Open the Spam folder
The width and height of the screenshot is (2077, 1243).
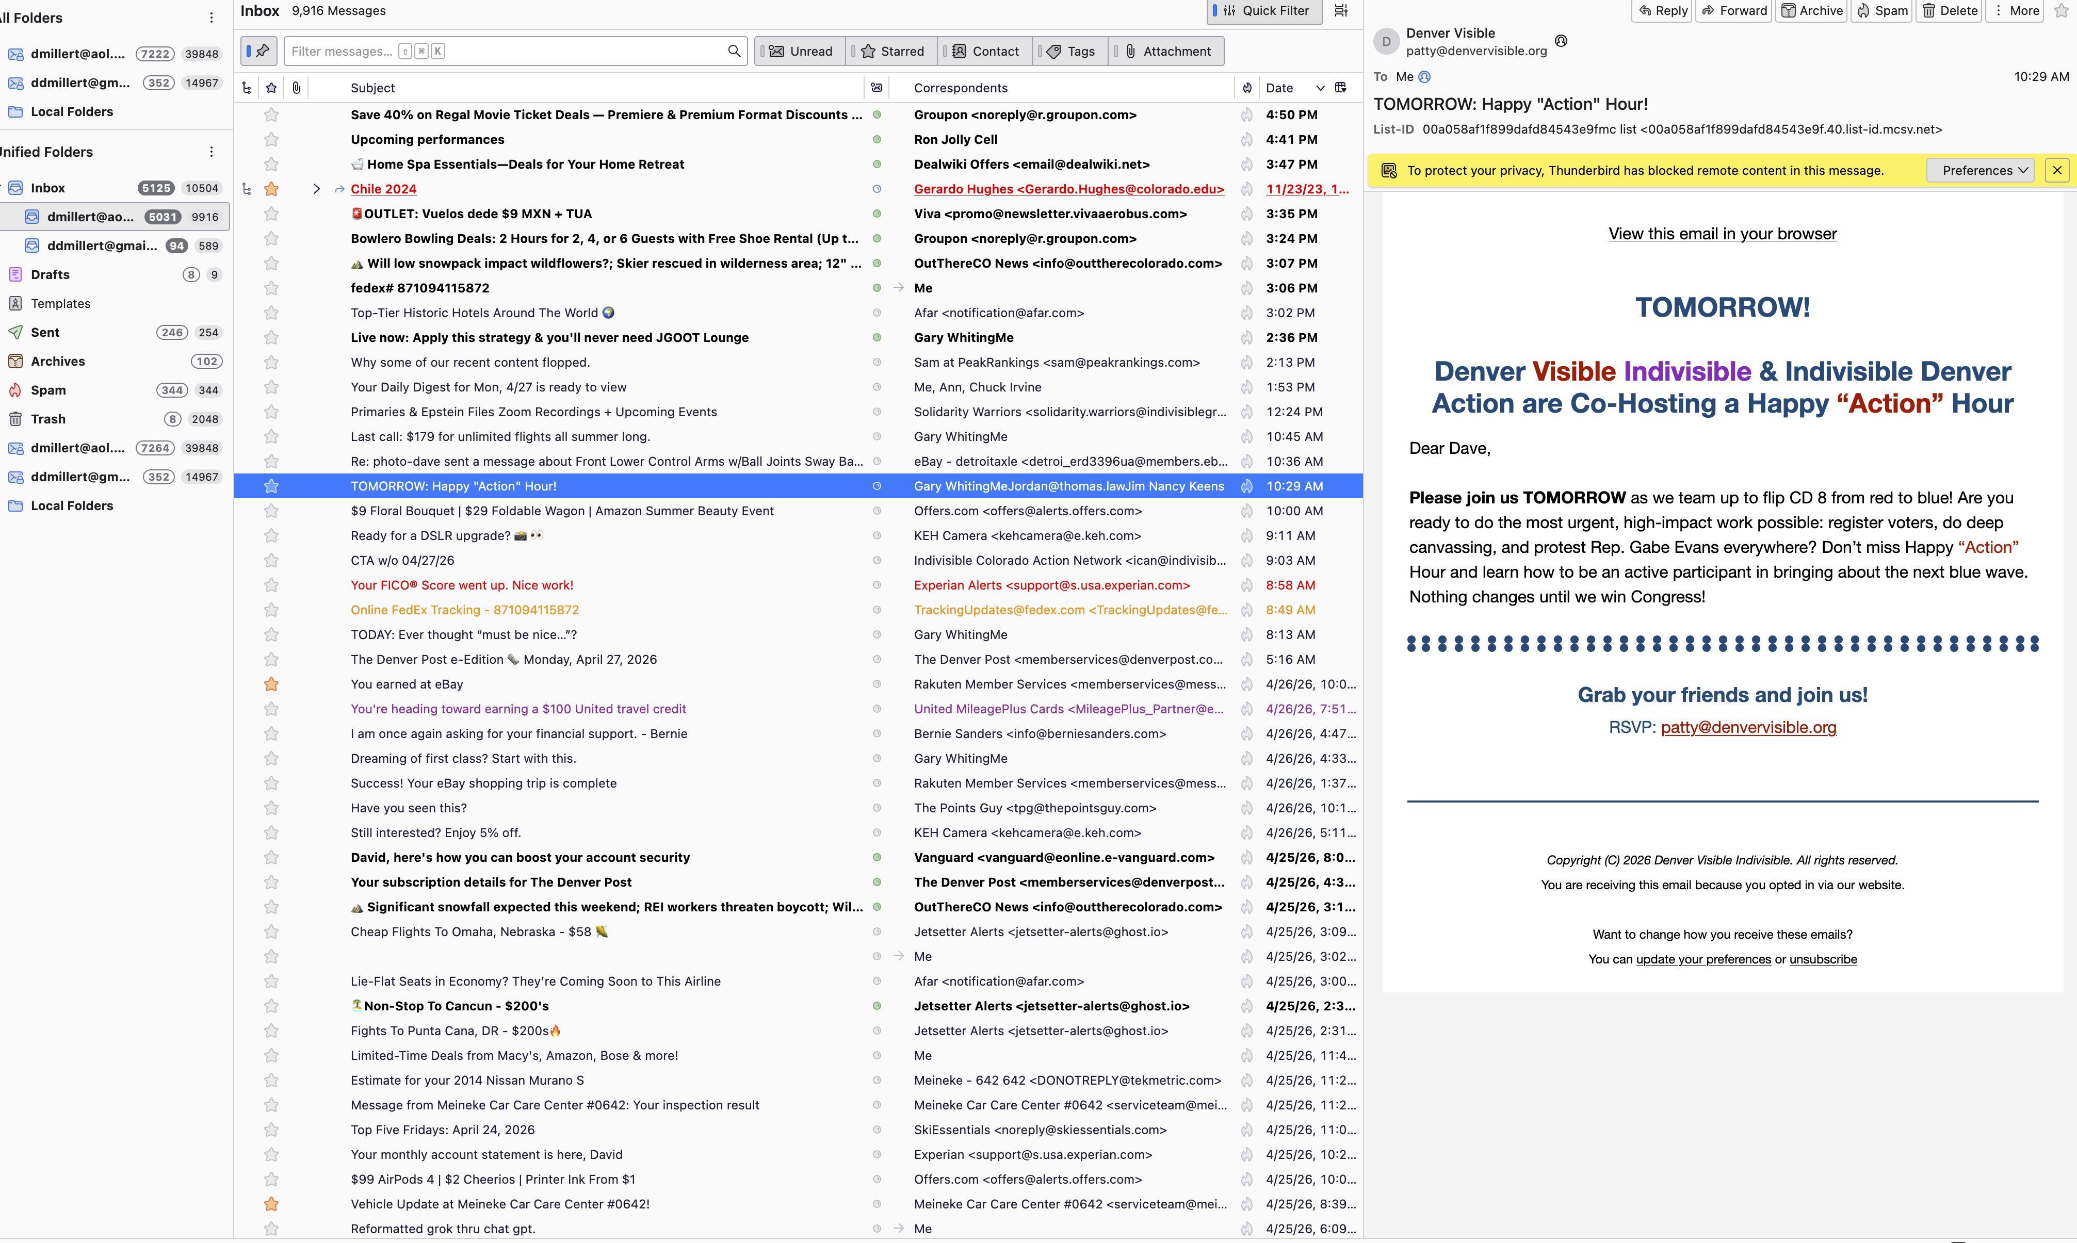[48, 390]
